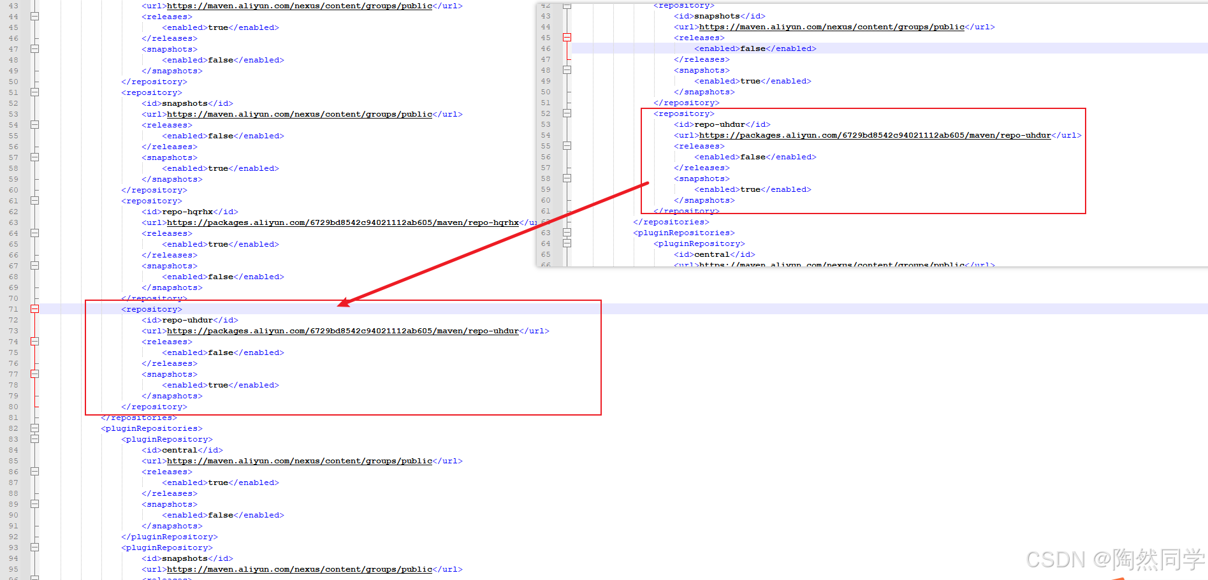Collapse the pluginRepository fold on line 64, right editor
Screen dimensions: 1208x580
[x=567, y=243]
